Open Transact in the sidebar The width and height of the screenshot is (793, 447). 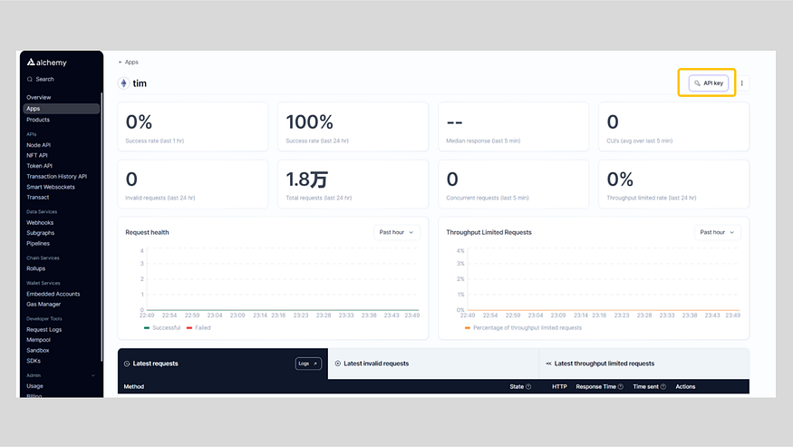(38, 198)
